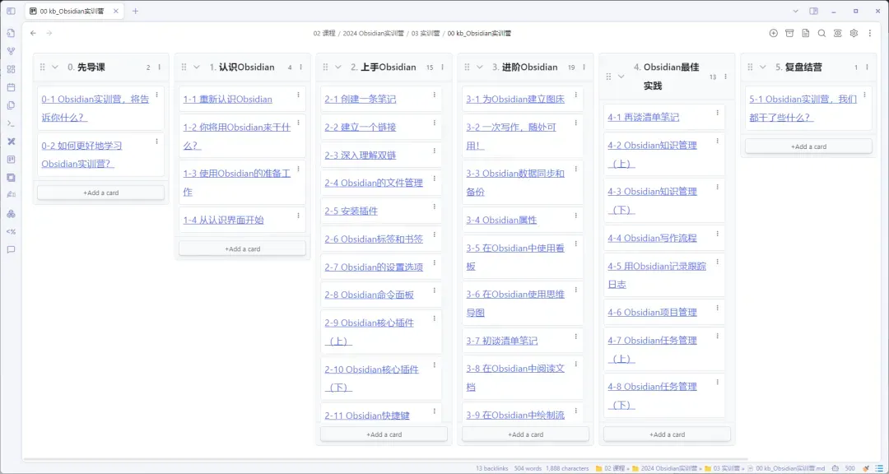Screen dimensions: 889x474
Task: Add a card to 1. 认识Obsidian
Action: [242, 249]
